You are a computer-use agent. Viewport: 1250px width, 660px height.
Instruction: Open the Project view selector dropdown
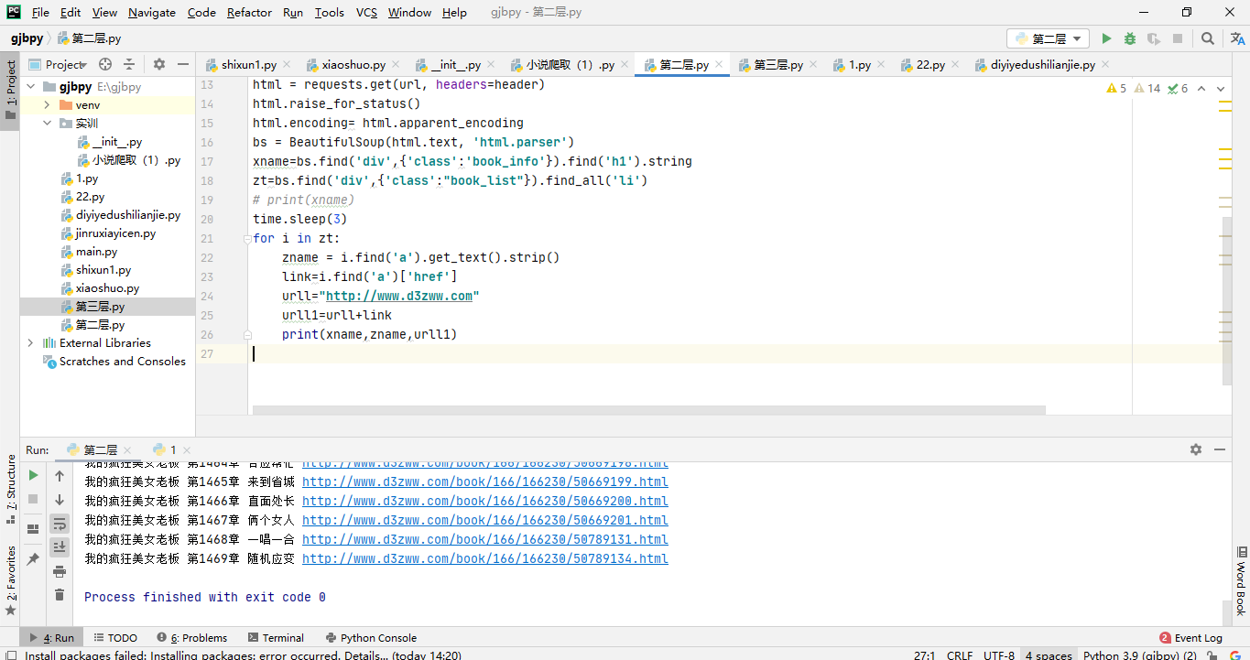coord(58,64)
